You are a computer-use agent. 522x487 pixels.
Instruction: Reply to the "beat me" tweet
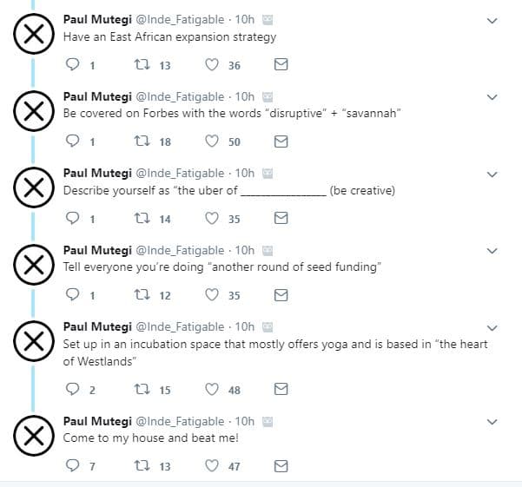pos(73,466)
